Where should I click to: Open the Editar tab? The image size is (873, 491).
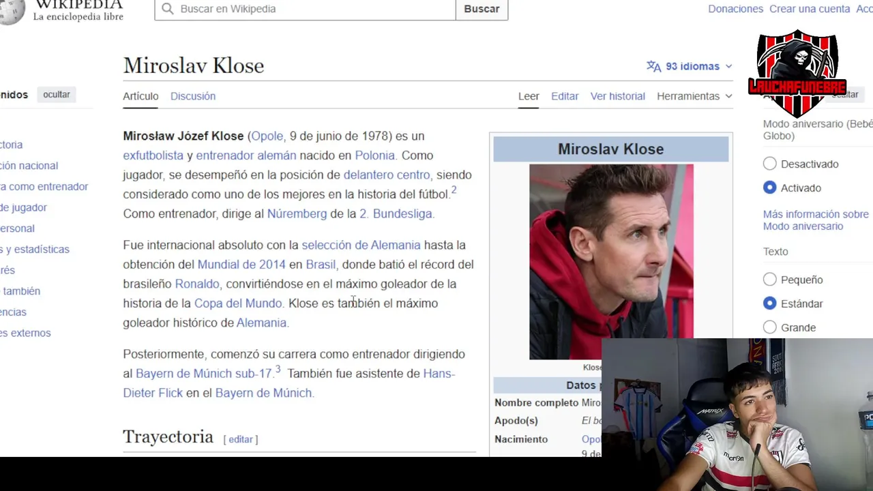[565, 96]
